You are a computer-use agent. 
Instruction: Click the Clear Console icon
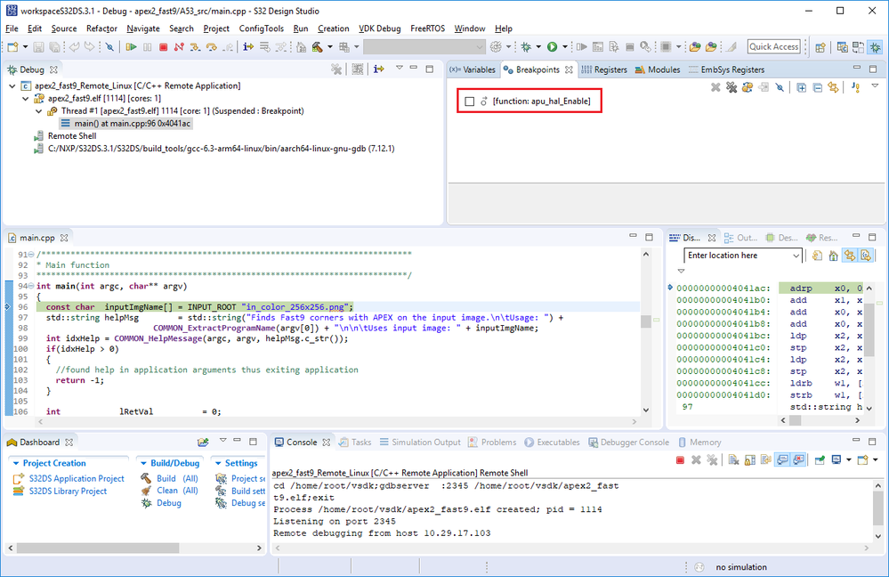point(733,460)
